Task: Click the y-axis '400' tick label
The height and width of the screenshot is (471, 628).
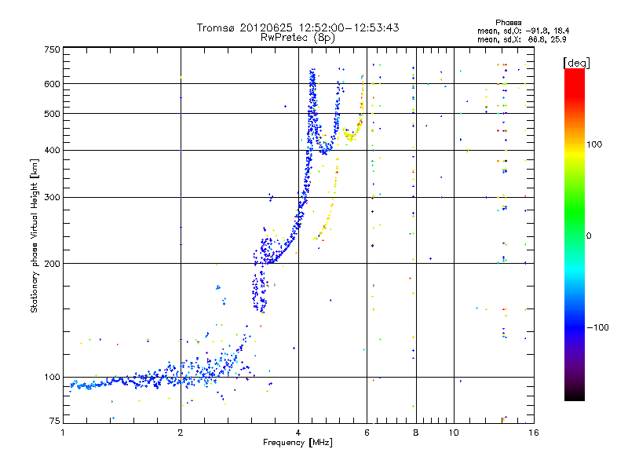Action: click(x=52, y=151)
